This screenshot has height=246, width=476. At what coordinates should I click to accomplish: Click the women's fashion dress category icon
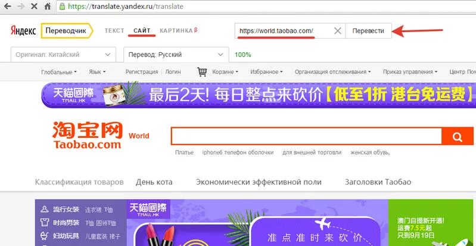coord(45,209)
